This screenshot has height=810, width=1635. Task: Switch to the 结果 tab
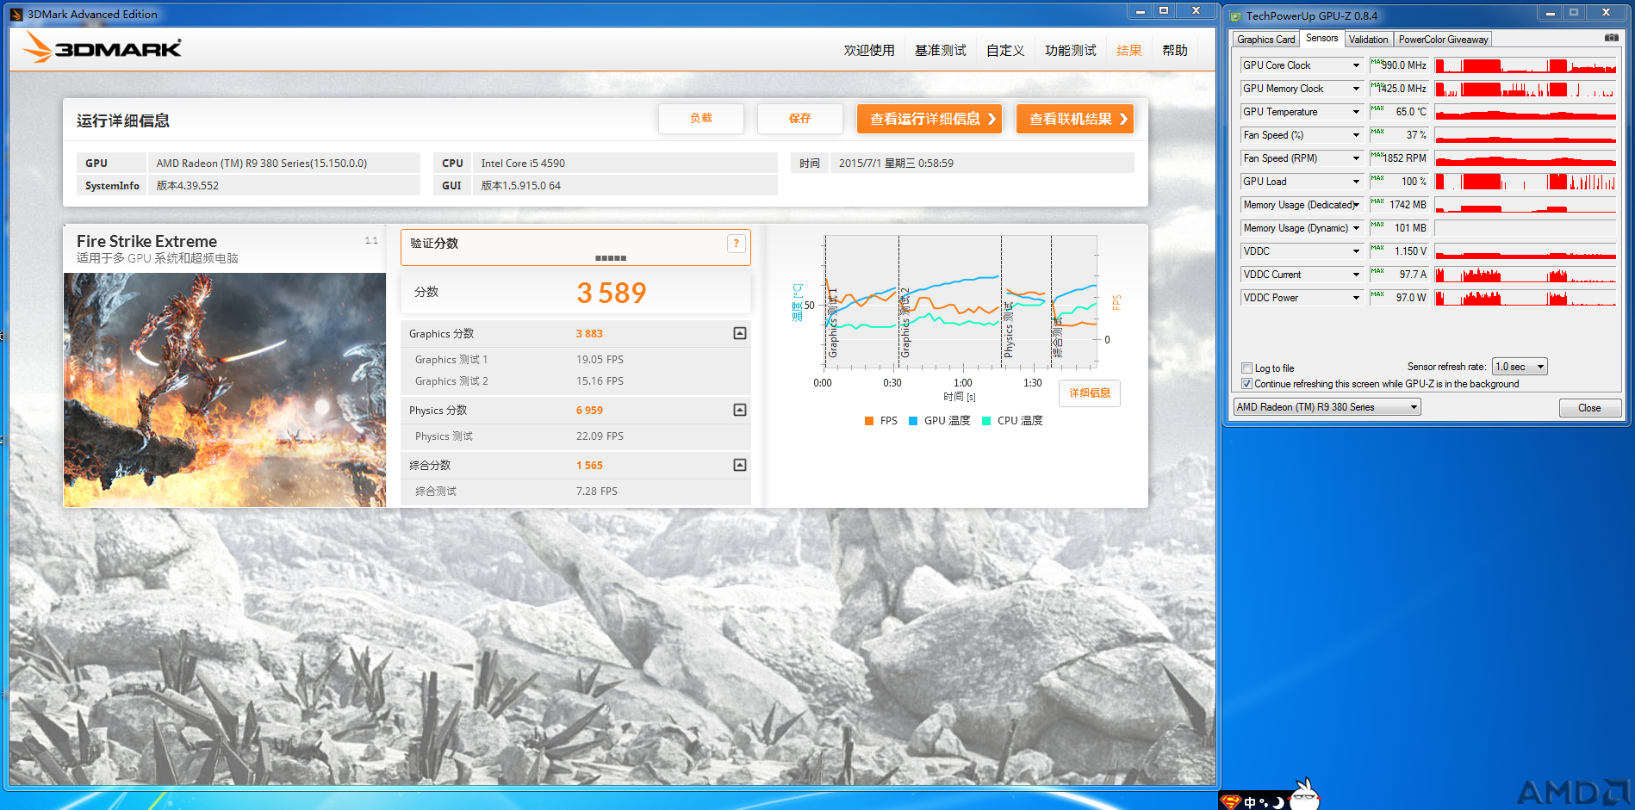click(x=1128, y=50)
